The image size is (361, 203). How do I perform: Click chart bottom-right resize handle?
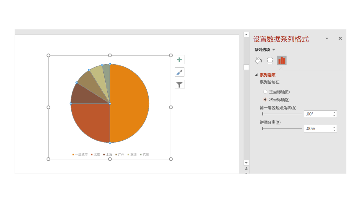pyautogui.click(x=171, y=159)
